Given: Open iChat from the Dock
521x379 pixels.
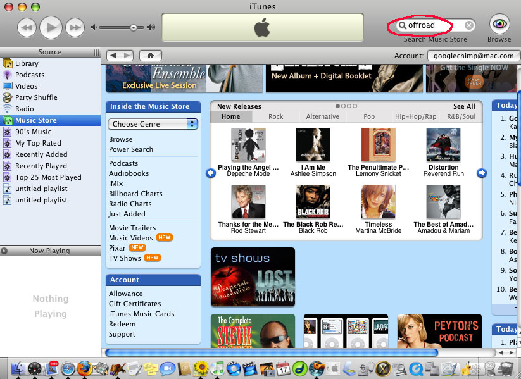Looking at the screenshot, I should [168, 369].
